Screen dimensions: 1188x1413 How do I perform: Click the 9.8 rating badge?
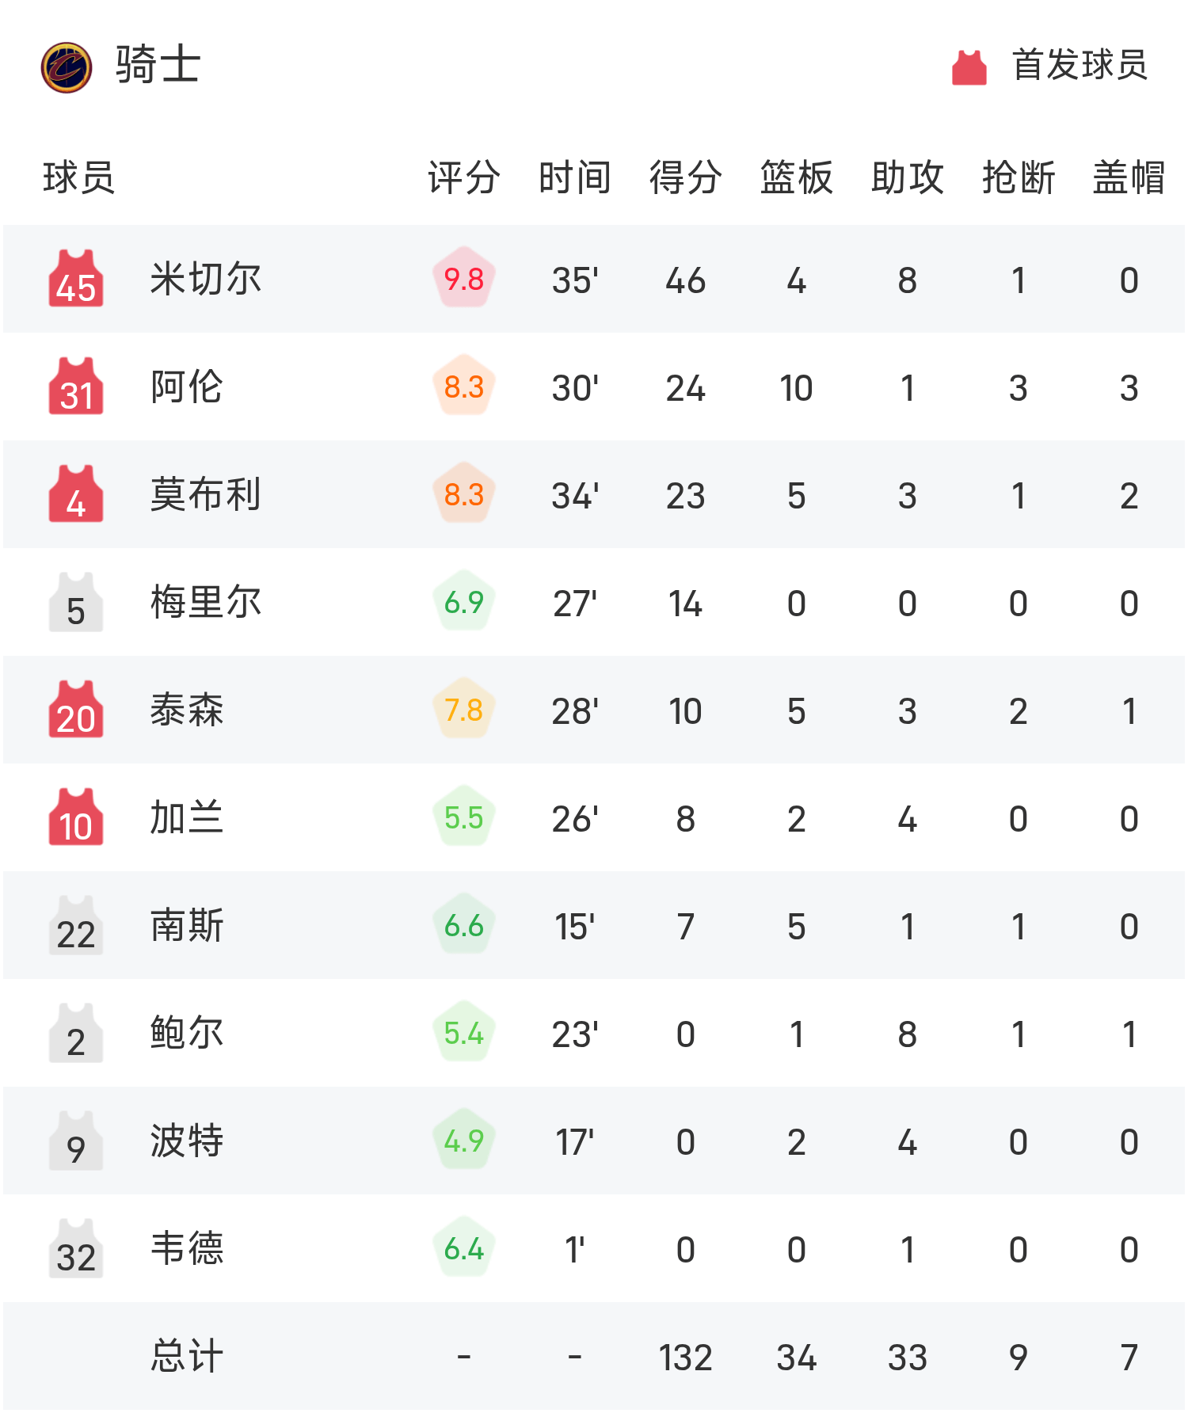464,280
